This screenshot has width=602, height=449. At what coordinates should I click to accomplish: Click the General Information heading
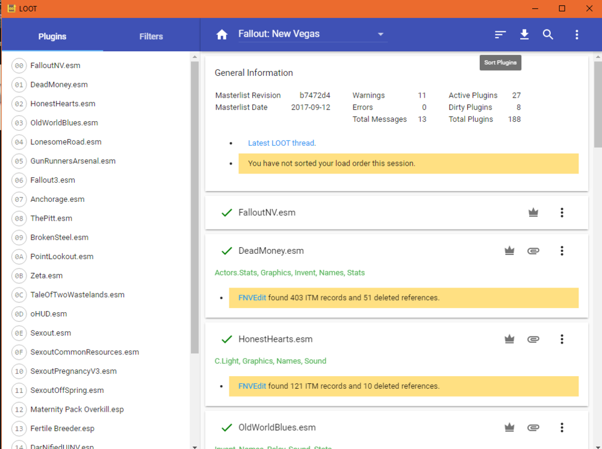pos(254,73)
